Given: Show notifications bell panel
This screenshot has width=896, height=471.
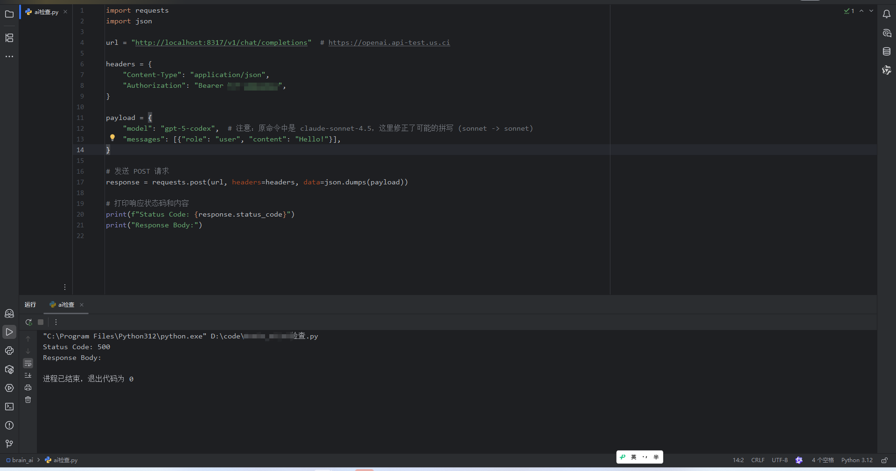Looking at the screenshot, I should coord(887,14).
